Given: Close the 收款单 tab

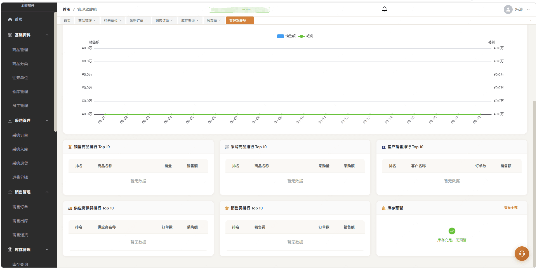Looking at the screenshot, I should pos(220,20).
